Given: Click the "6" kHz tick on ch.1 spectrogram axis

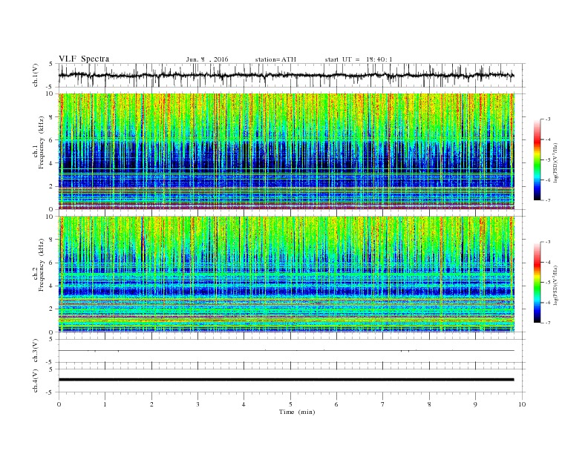Looking at the screenshot, I should click(52, 140).
